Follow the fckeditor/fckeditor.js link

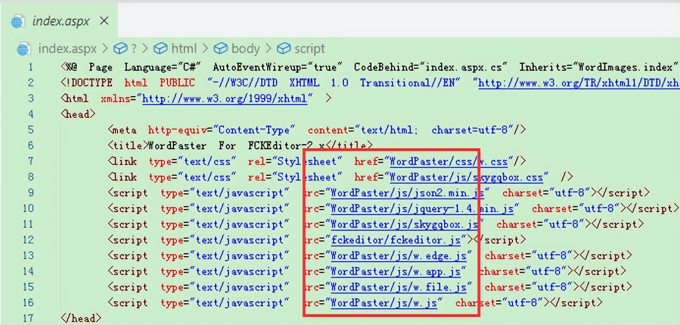pos(396,240)
